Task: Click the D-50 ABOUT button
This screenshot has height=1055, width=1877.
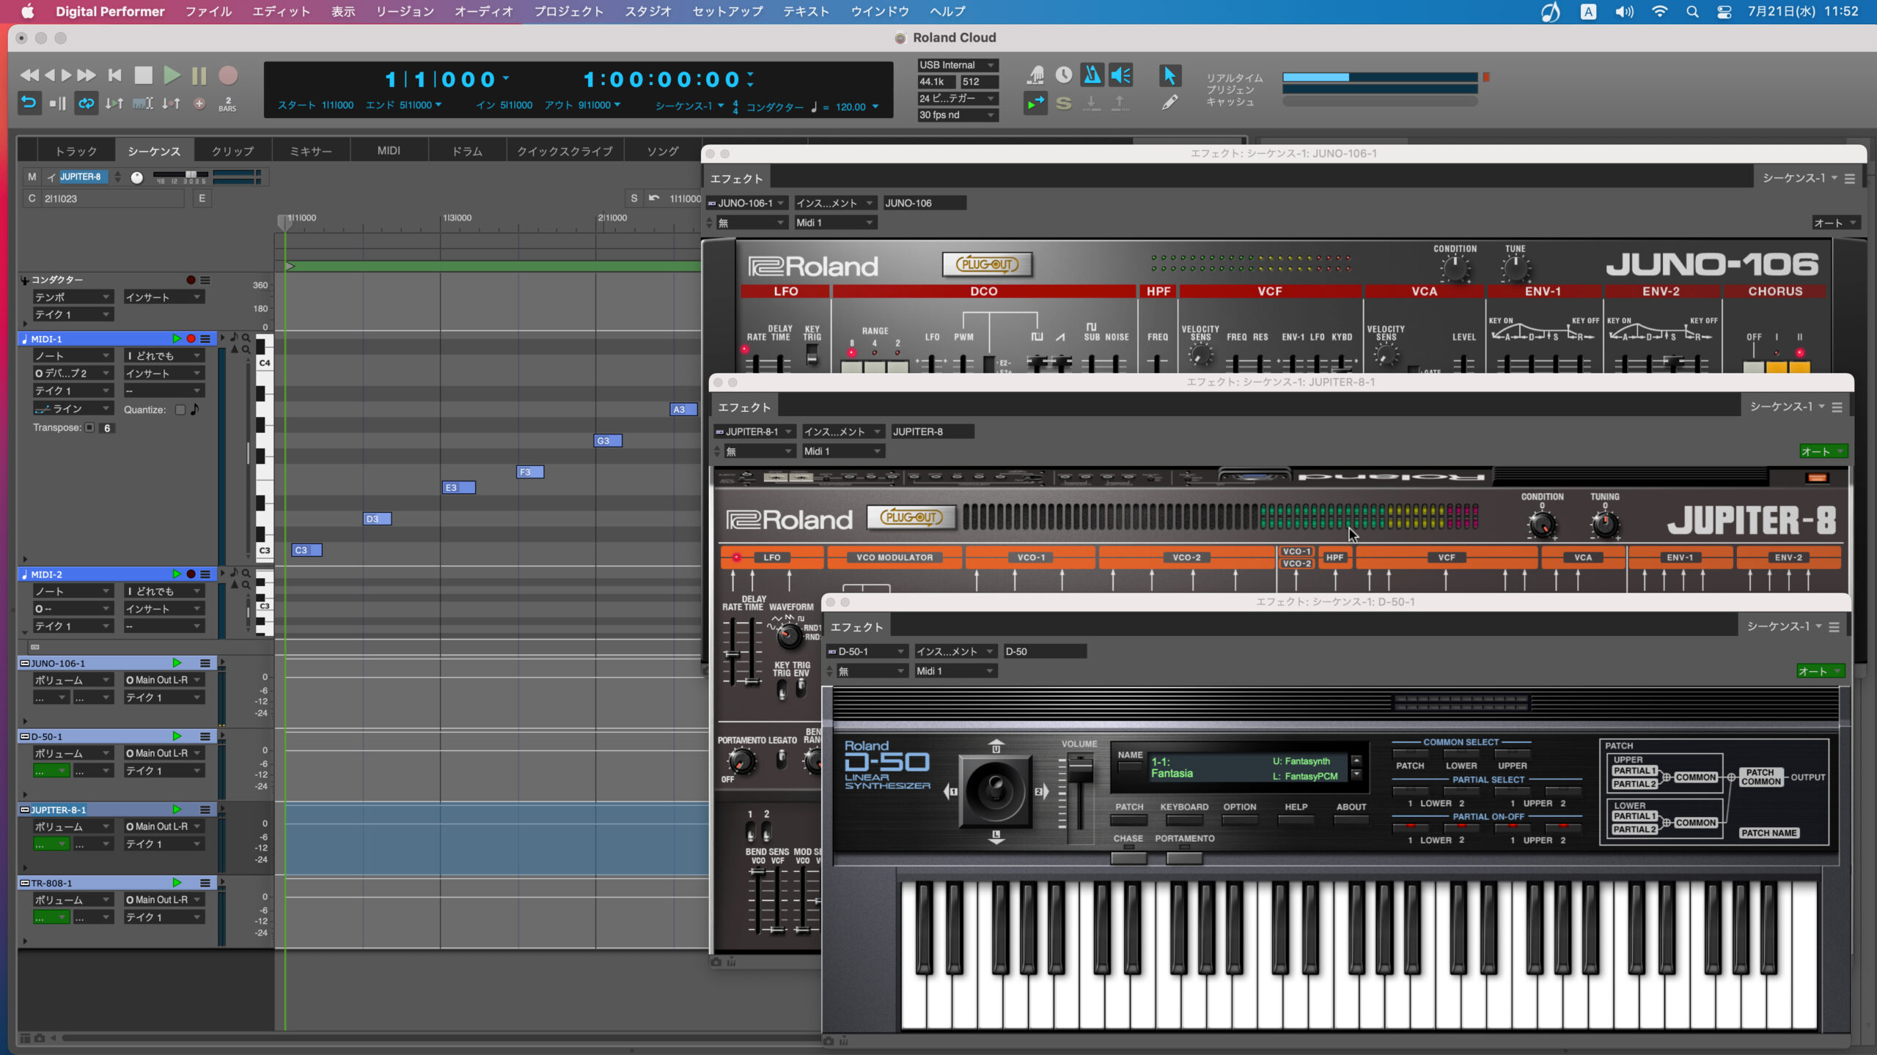Action: 1351,820
